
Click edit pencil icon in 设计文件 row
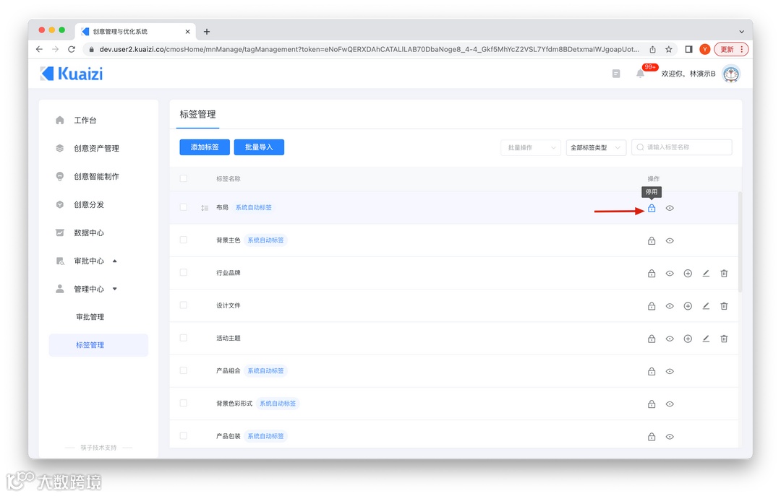pyautogui.click(x=706, y=306)
